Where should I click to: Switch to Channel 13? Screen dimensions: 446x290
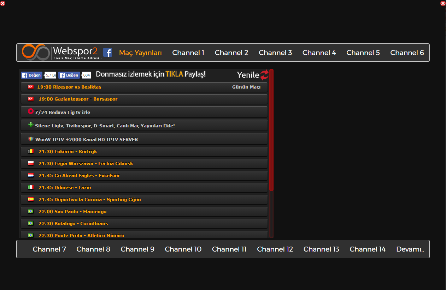click(321, 249)
